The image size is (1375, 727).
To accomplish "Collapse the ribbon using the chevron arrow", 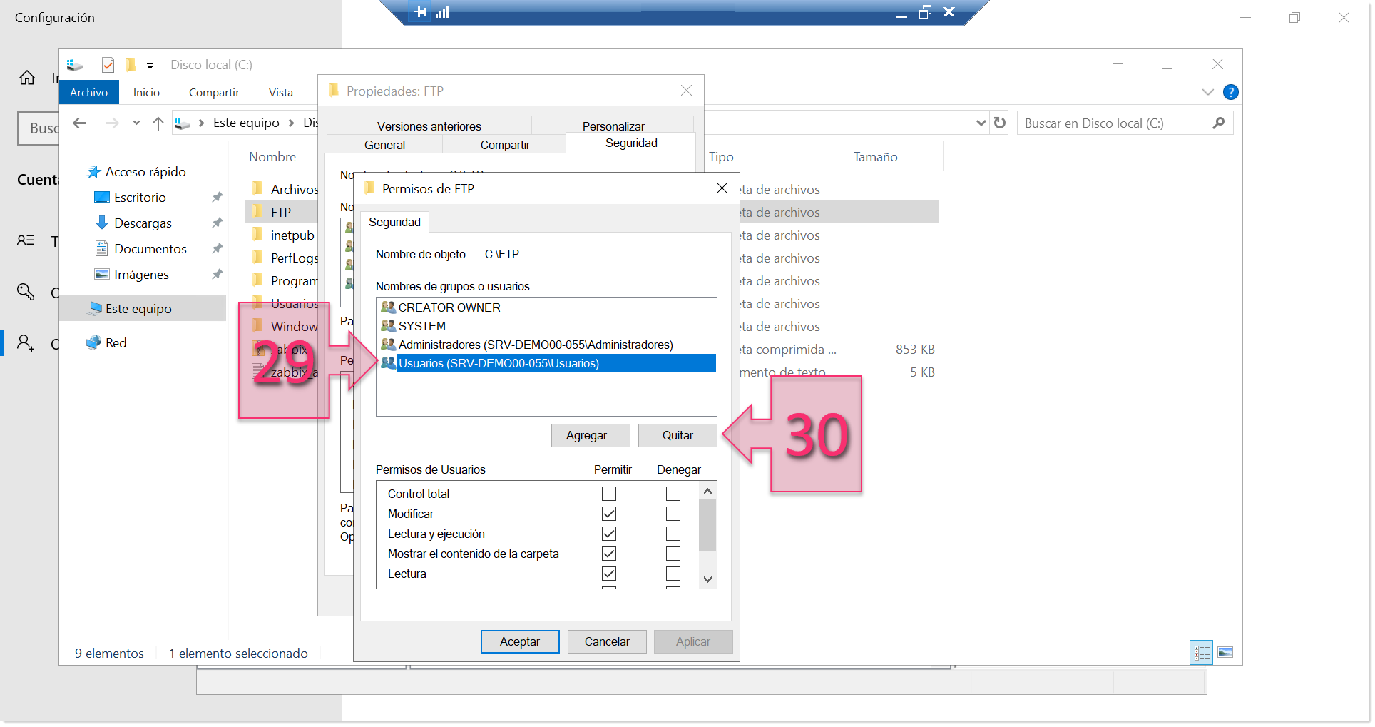I will pyautogui.click(x=1207, y=92).
